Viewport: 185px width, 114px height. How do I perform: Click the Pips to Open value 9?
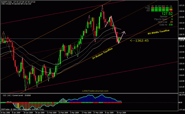point(172,19)
